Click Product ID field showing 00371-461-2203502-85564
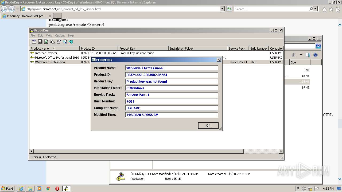The height and width of the screenshot is (192, 342). [x=172, y=75]
